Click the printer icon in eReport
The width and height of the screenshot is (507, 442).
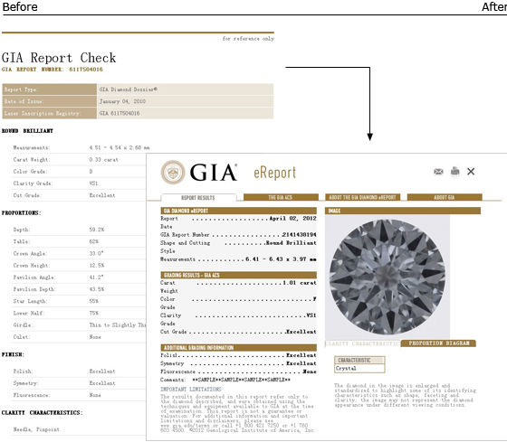(x=454, y=171)
